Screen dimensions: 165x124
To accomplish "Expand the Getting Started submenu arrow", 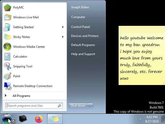I will [x=63, y=27].
